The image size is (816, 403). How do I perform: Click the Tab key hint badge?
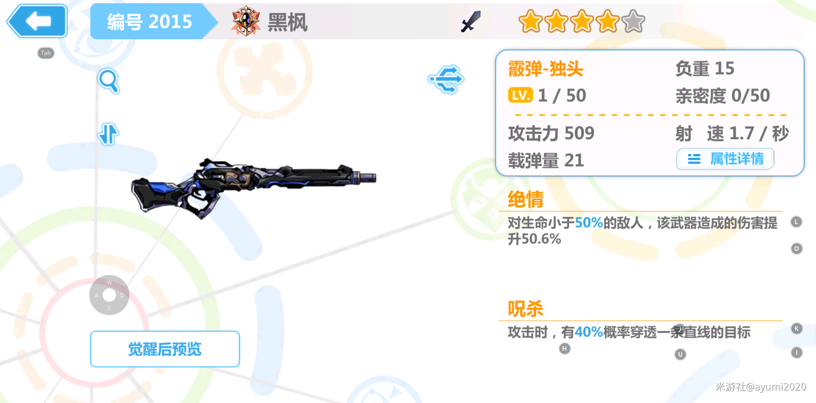tap(46, 53)
